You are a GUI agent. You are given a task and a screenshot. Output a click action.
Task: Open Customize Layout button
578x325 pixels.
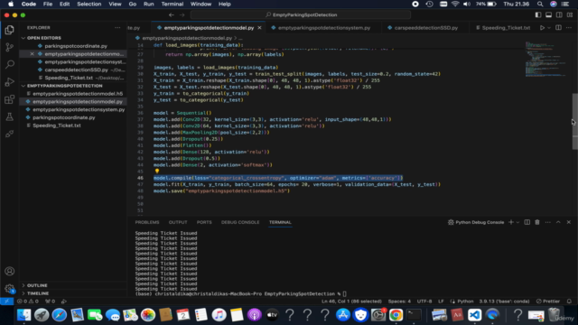(x=570, y=14)
